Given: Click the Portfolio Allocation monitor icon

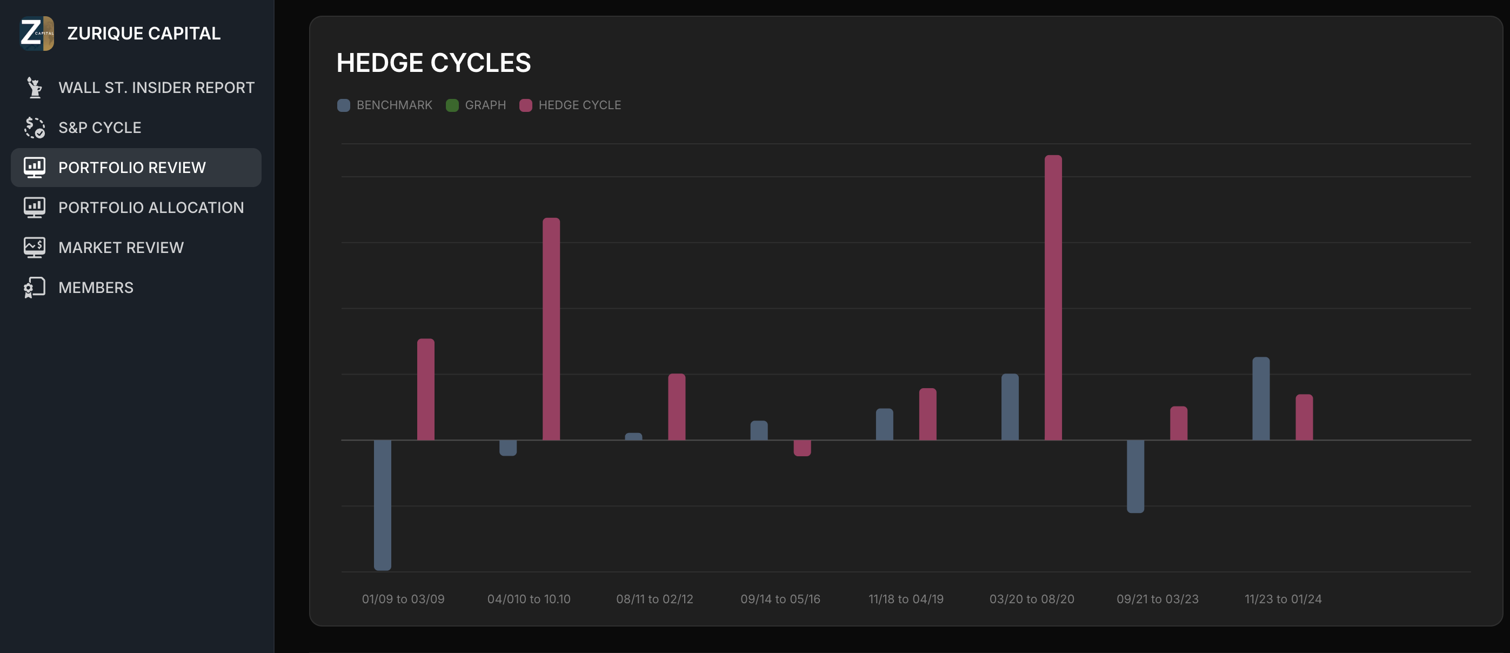Looking at the screenshot, I should pyautogui.click(x=35, y=208).
